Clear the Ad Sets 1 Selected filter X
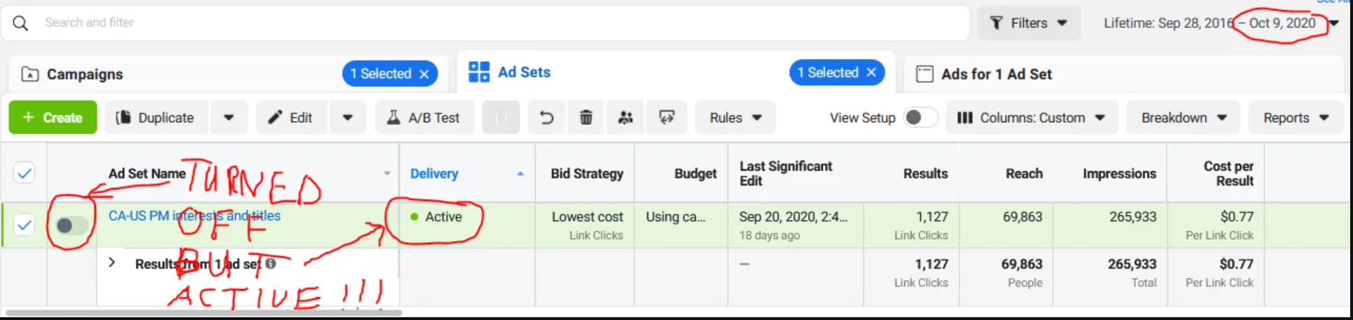 tap(871, 73)
